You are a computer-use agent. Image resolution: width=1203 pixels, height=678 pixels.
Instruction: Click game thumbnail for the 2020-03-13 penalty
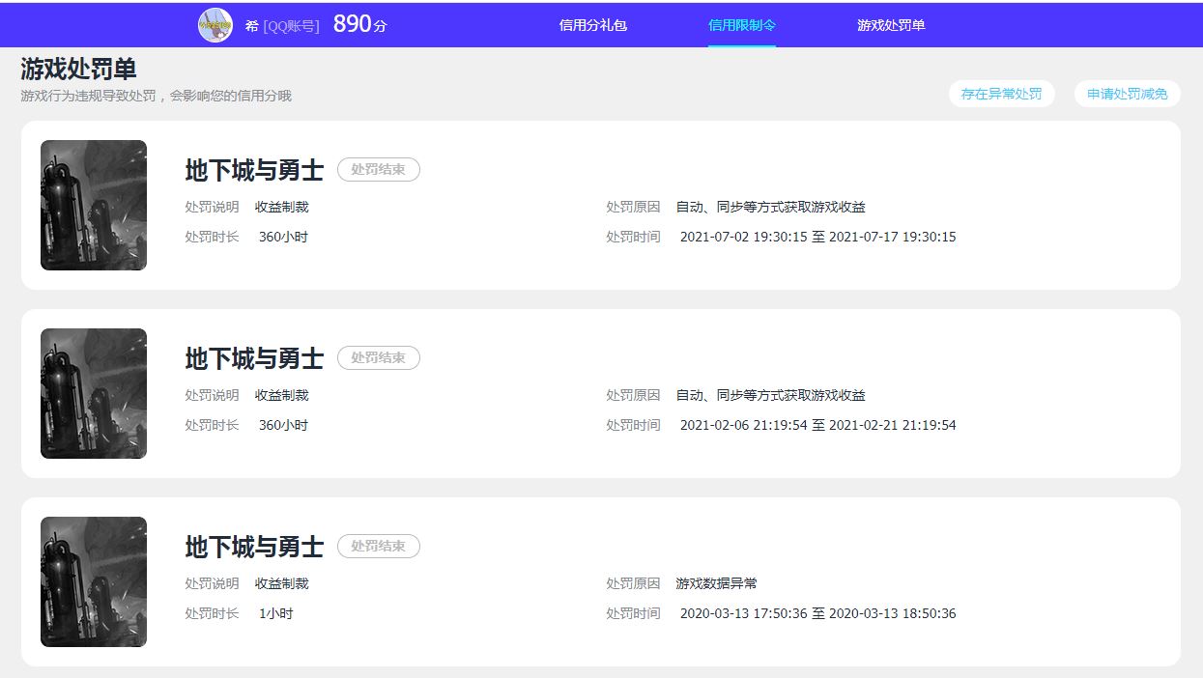(x=94, y=581)
